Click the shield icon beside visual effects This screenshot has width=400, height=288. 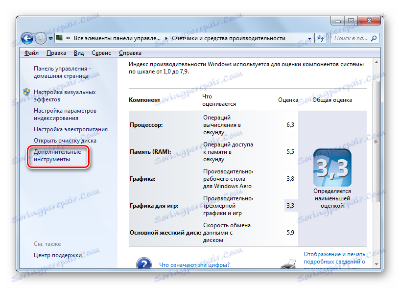[26, 92]
